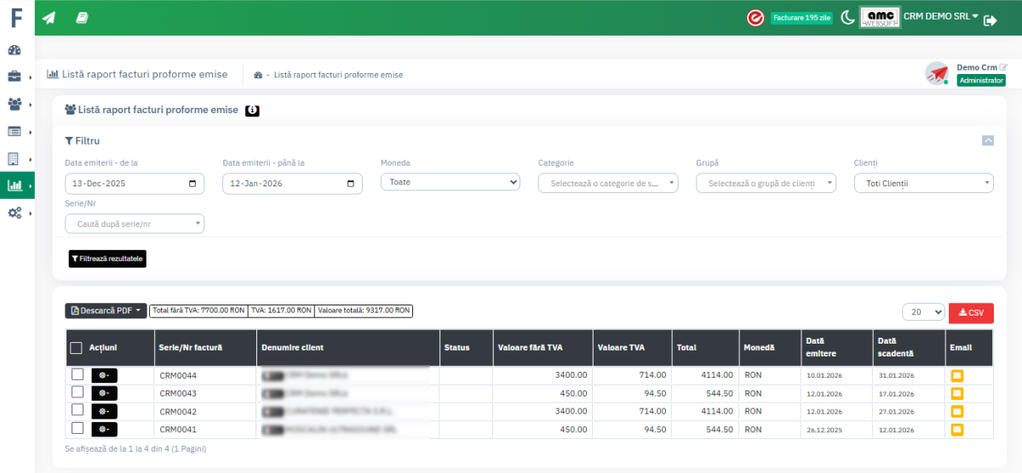The image size is (1022, 473).
Task: Click email icon for invoice CRM0044
Action: click(956, 375)
